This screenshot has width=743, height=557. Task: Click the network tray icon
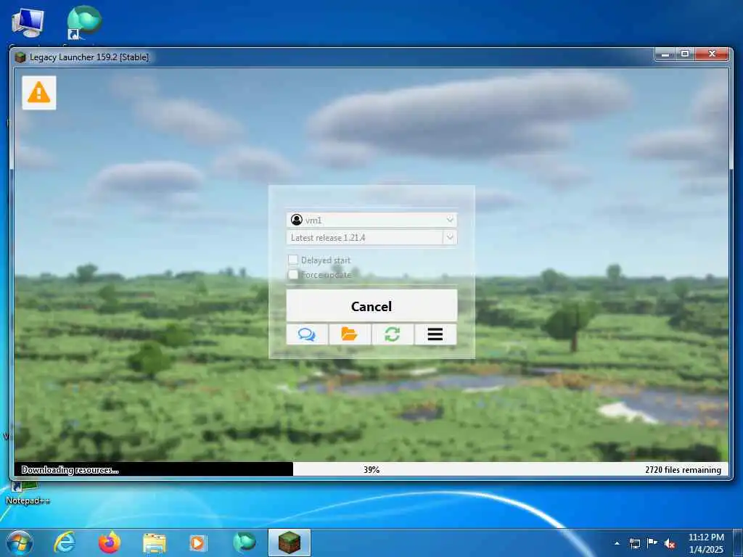click(x=634, y=543)
